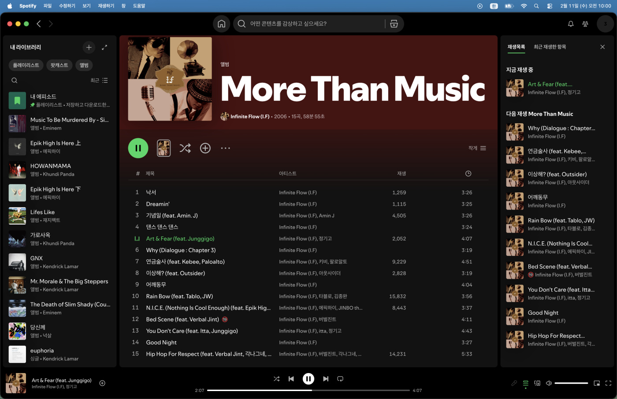Viewport: 617px width, 399px height.
Task: Pause playback with the green album button
Action: coord(138,148)
